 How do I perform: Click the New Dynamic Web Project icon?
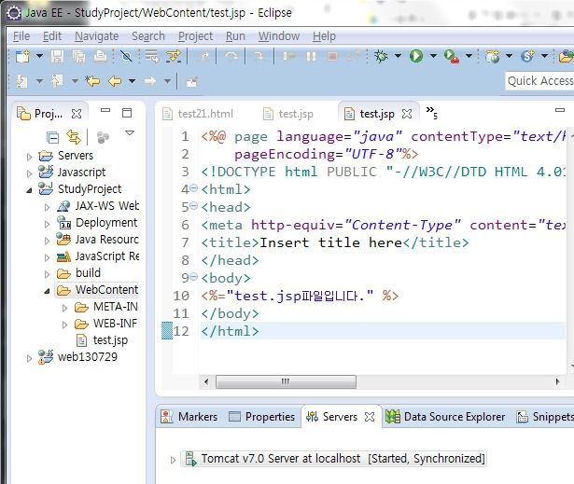pos(493,56)
